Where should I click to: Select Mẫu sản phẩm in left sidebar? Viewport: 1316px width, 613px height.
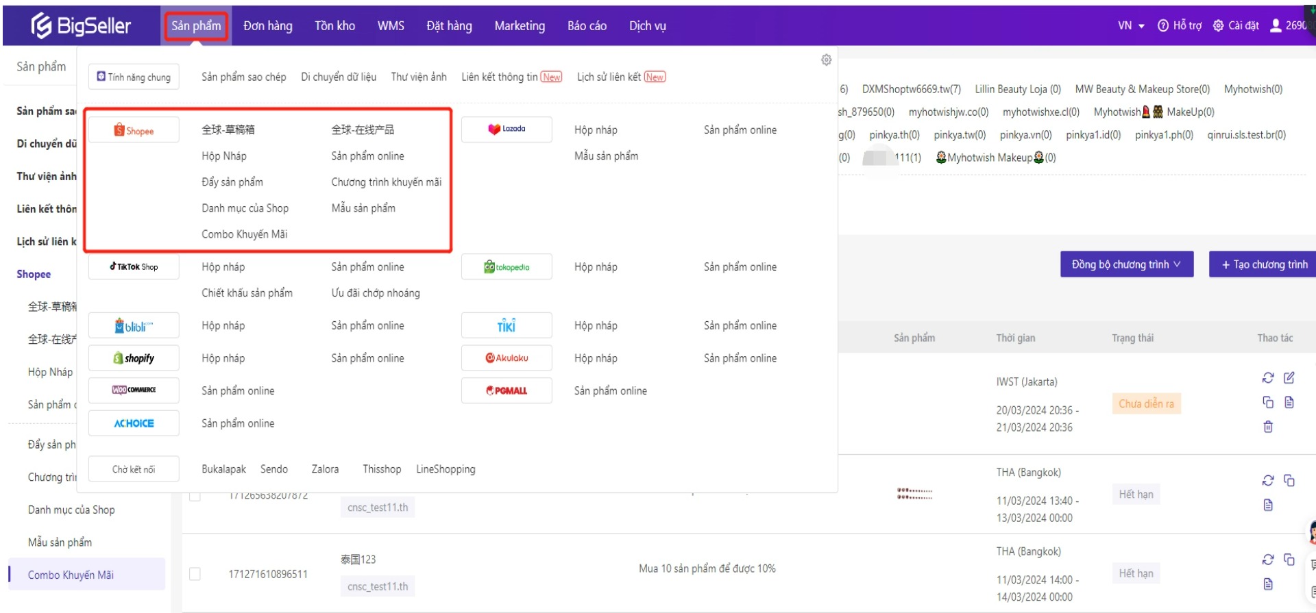(x=60, y=542)
